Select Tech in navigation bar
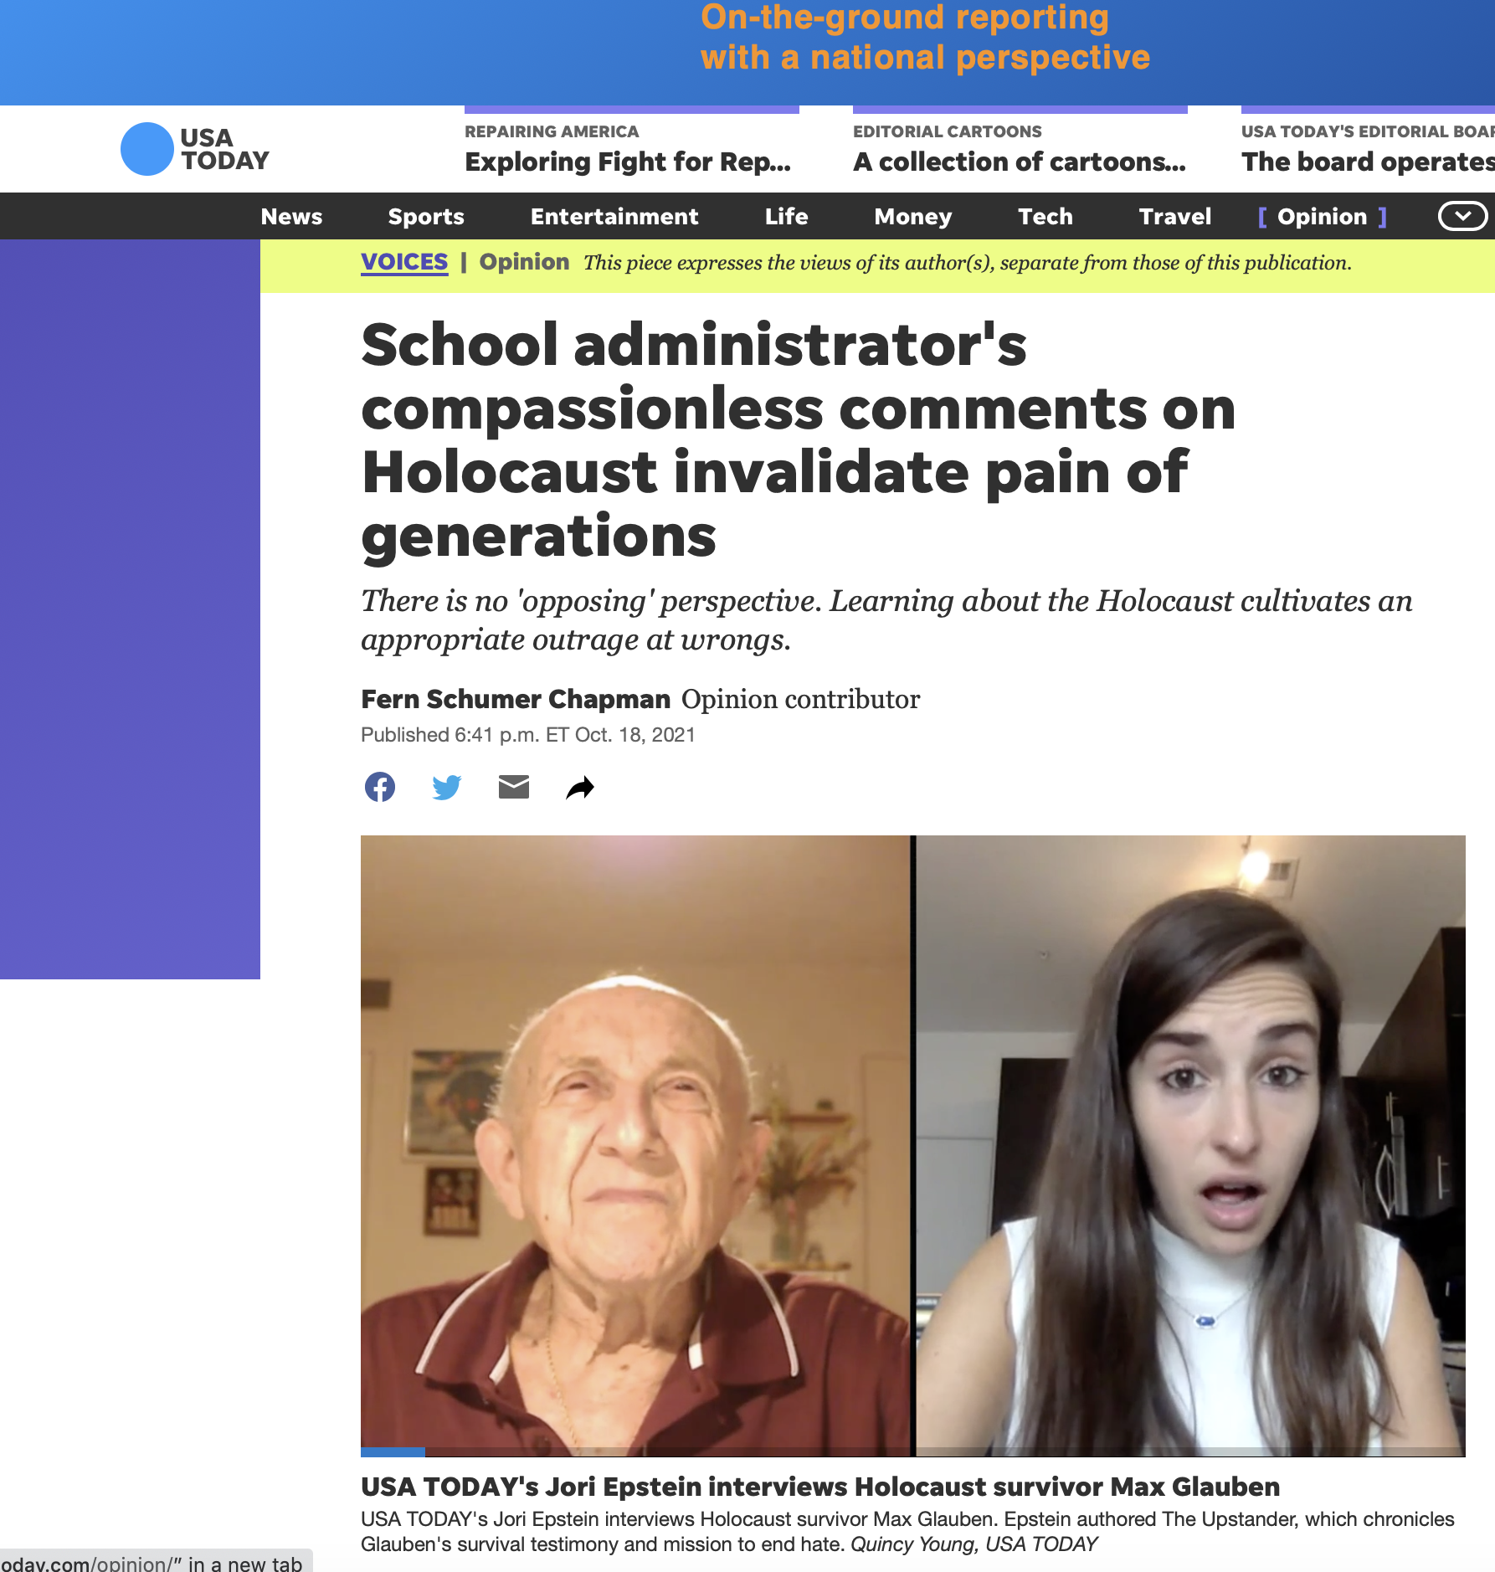The width and height of the screenshot is (1495, 1572). 1045,216
